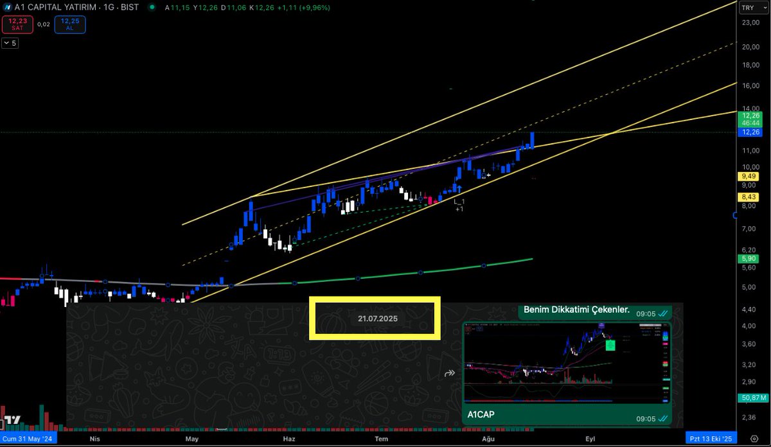771x447 pixels.
Task: Click the 16,00 level on price axis
Action: (x=750, y=86)
